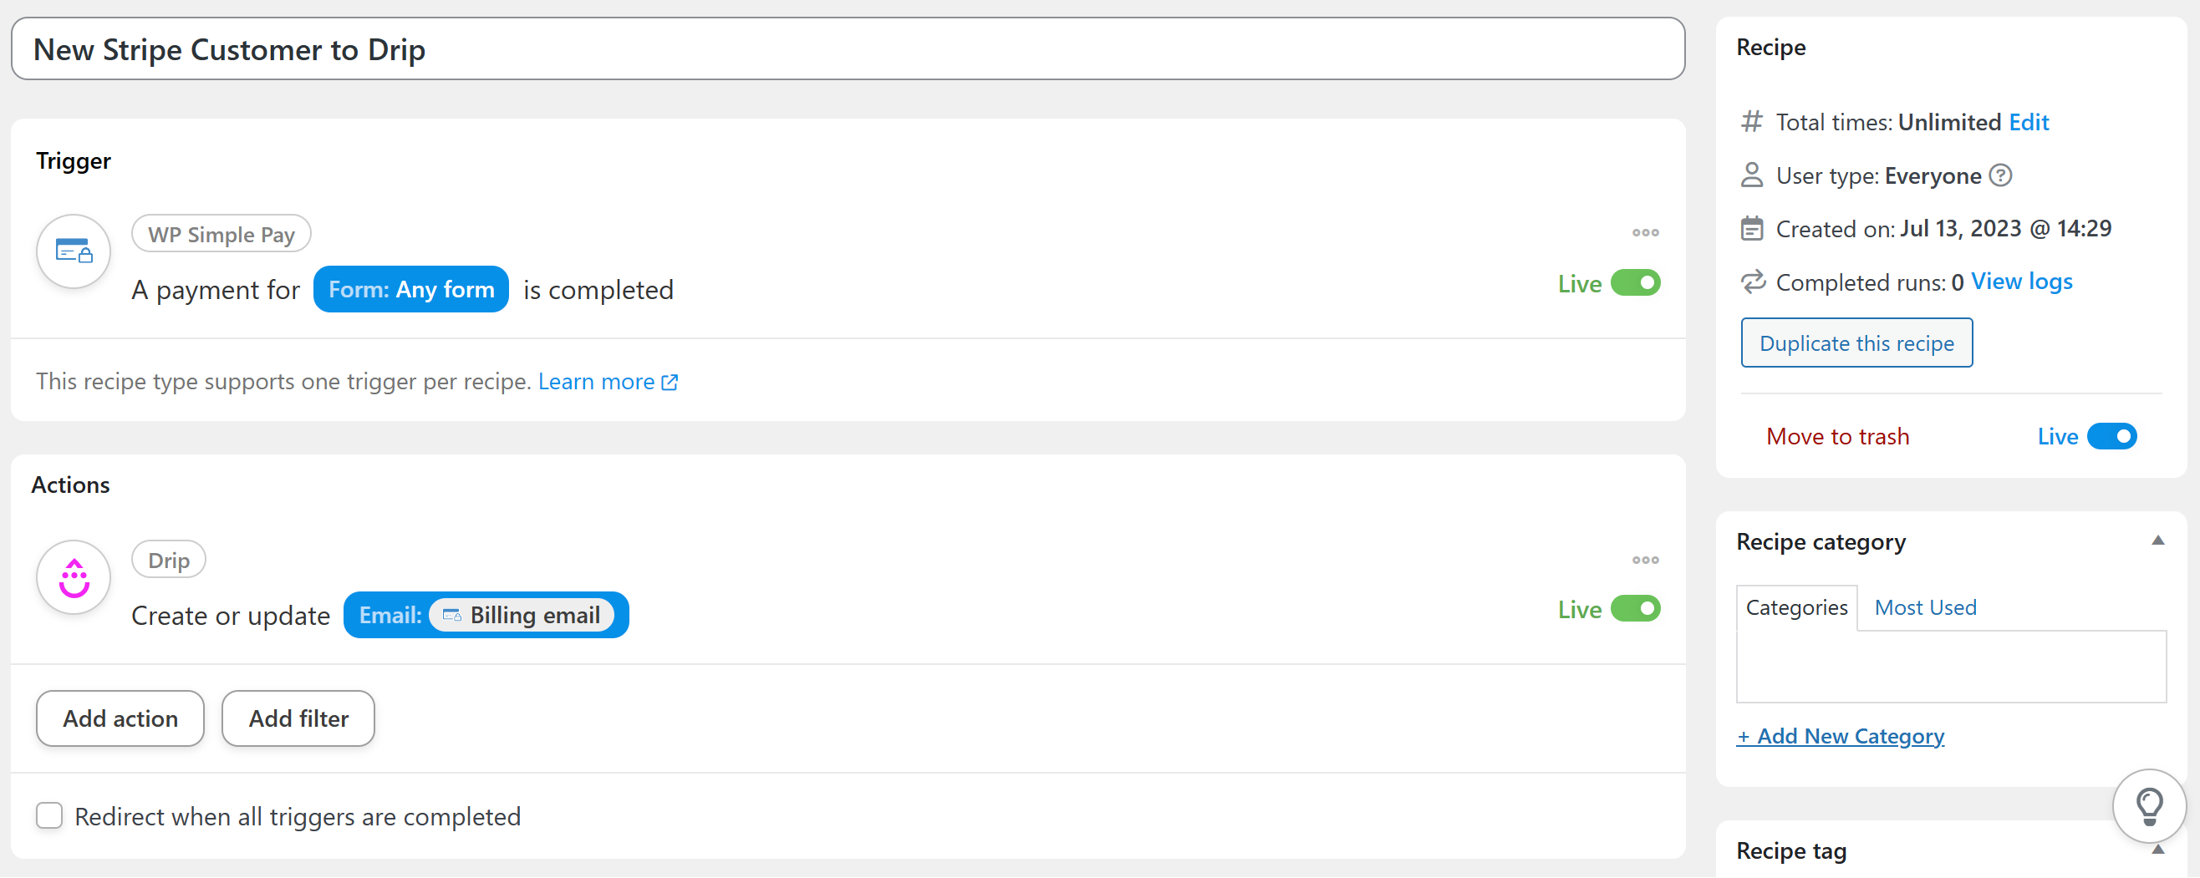Toggle the recipe Live status switch
Image resolution: width=2200 pixels, height=878 pixels.
2111,437
